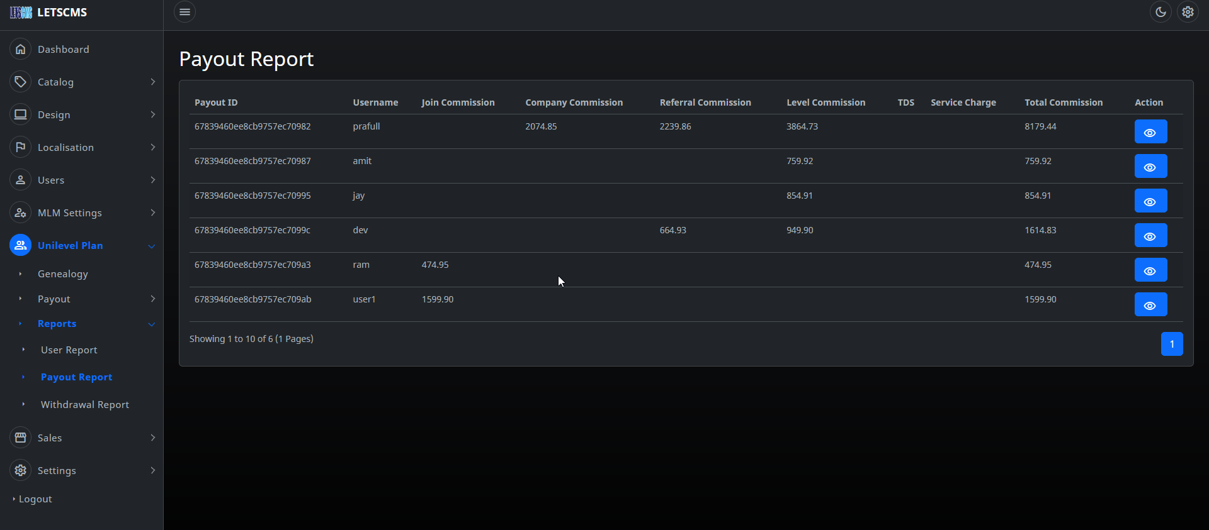Click the Design monitor icon

[21, 114]
